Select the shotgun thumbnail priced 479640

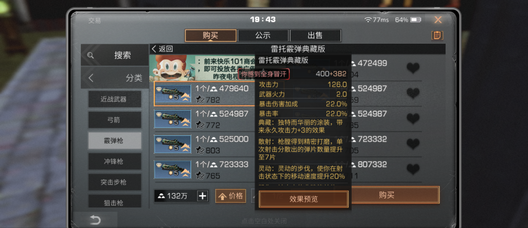(173, 94)
